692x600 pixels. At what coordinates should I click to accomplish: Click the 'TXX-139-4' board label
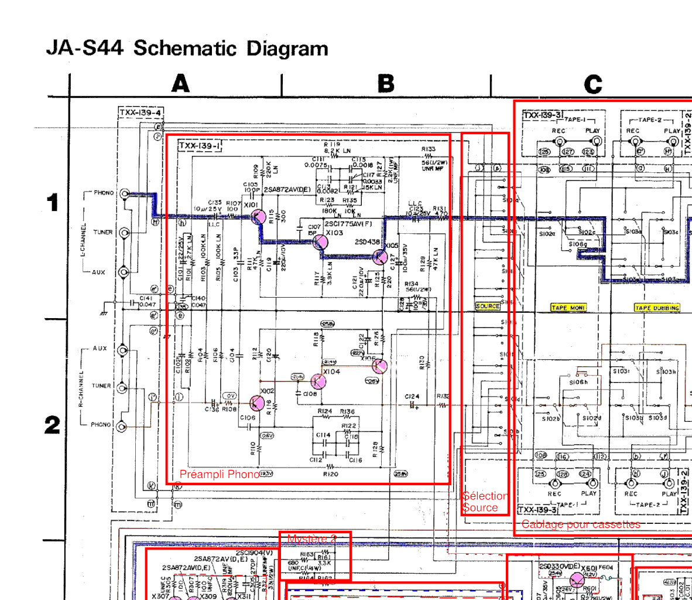[x=141, y=112]
